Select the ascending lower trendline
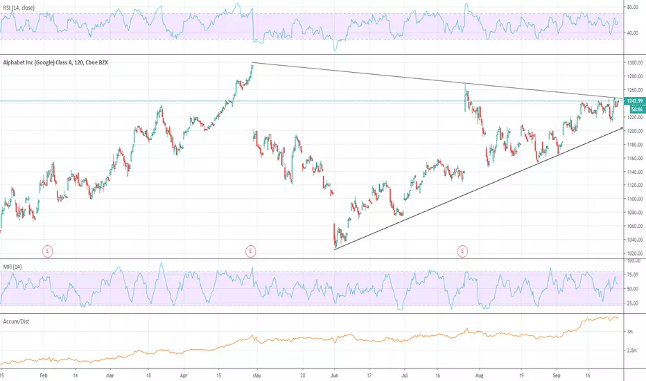The width and height of the screenshot is (646, 381). pyautogui.click(x=478, y=189)
